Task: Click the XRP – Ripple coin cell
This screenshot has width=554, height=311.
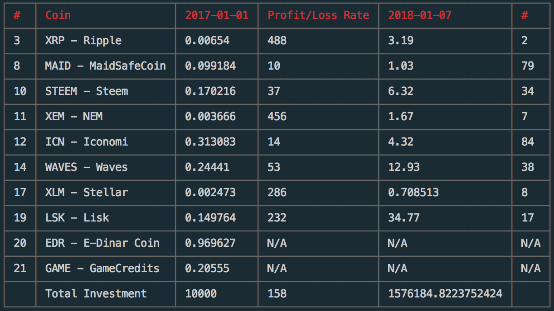Action: pyautogui.click(x=83, y=41)
